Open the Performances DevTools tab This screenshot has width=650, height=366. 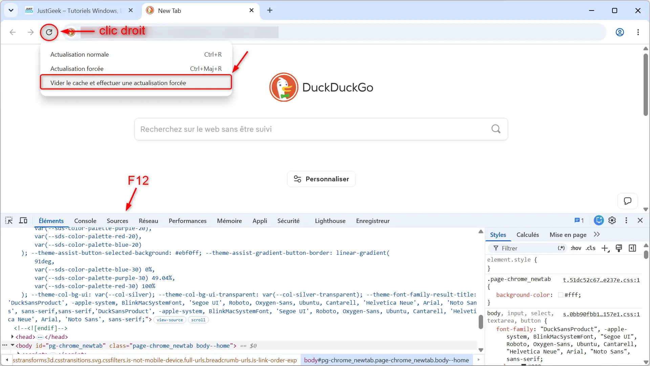coord(188,221)
